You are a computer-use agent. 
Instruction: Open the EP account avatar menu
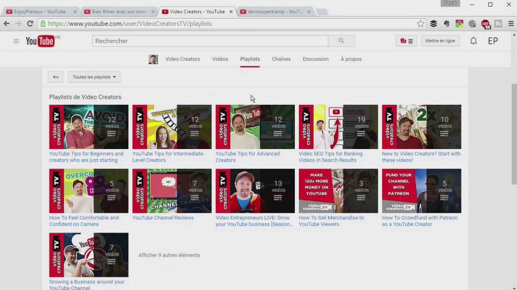point(493,41)
